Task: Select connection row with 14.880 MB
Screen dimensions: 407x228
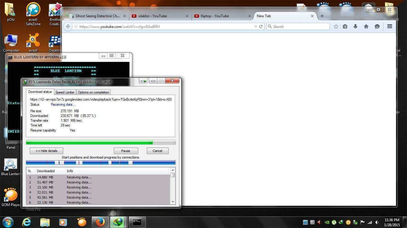Action: tap(98, 177)
